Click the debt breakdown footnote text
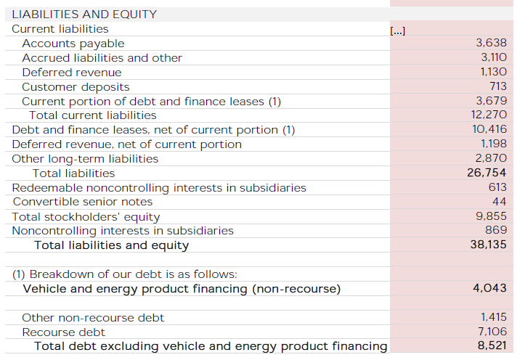Image resolution: width=517 pixels, height=360 pixels. click(125, 274)
